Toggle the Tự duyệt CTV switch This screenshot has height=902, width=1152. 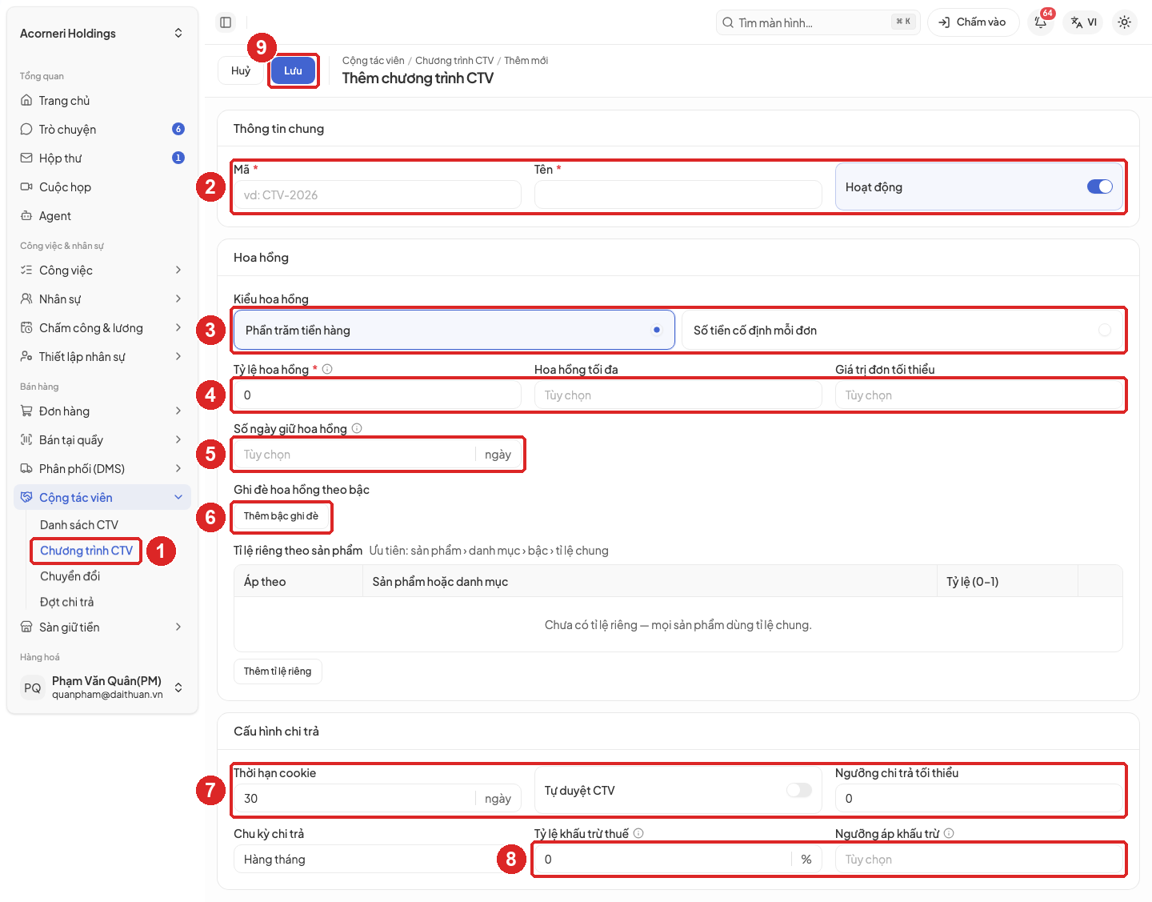(x=799, y=790)
